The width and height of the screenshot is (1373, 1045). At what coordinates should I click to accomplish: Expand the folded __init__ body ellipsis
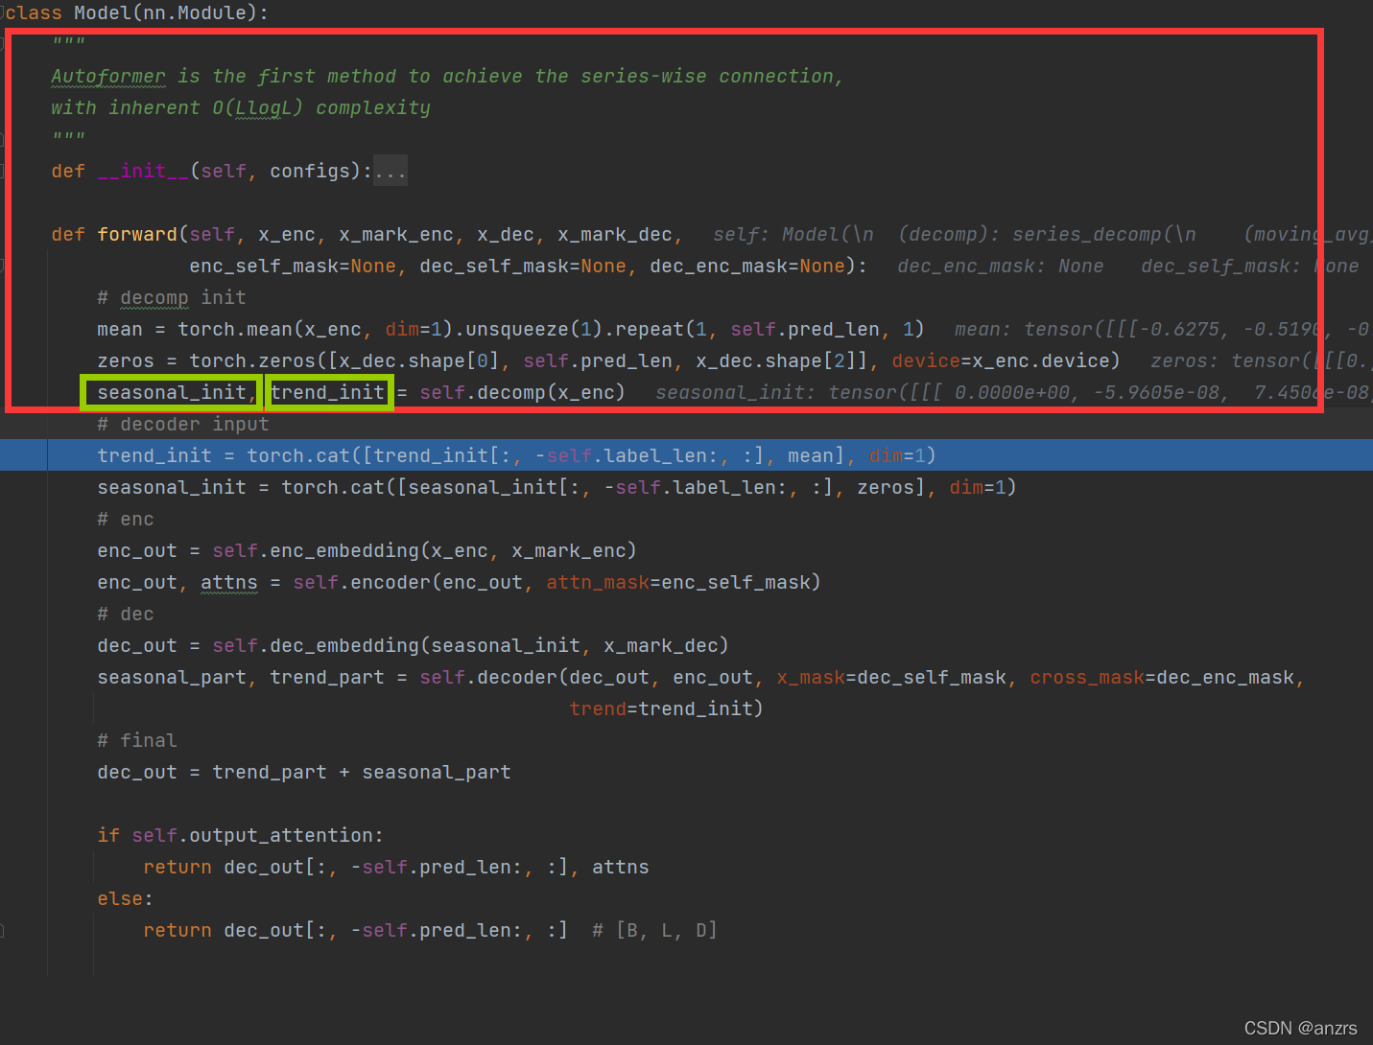[391, 171]
